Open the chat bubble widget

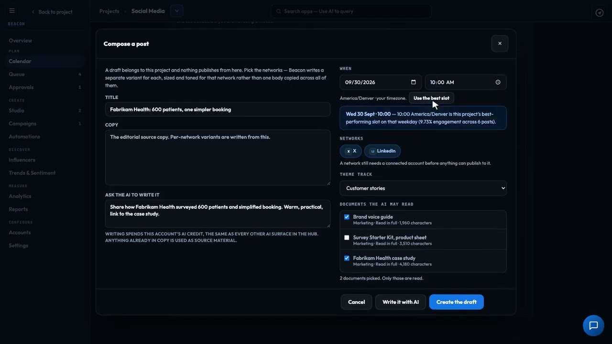[593, 326]
